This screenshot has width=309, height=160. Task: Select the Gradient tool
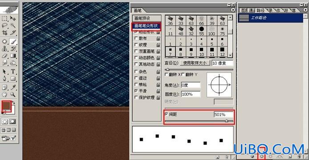pyautogui.click(x=13, y=56)
